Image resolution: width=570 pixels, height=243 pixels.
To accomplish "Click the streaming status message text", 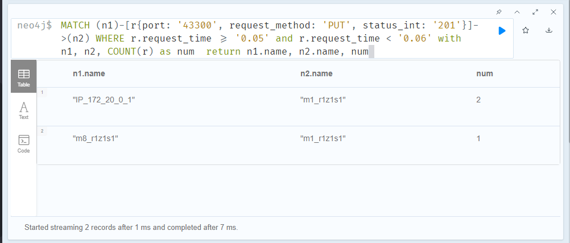I will pyautogui.click(x=131, y=228).
